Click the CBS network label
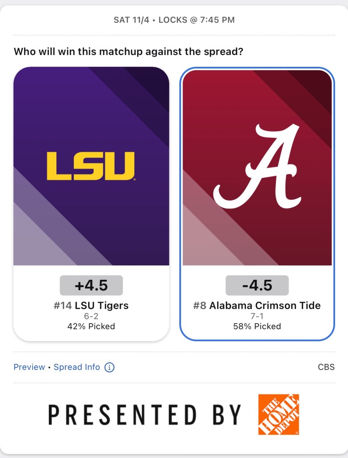 [326, 367]
